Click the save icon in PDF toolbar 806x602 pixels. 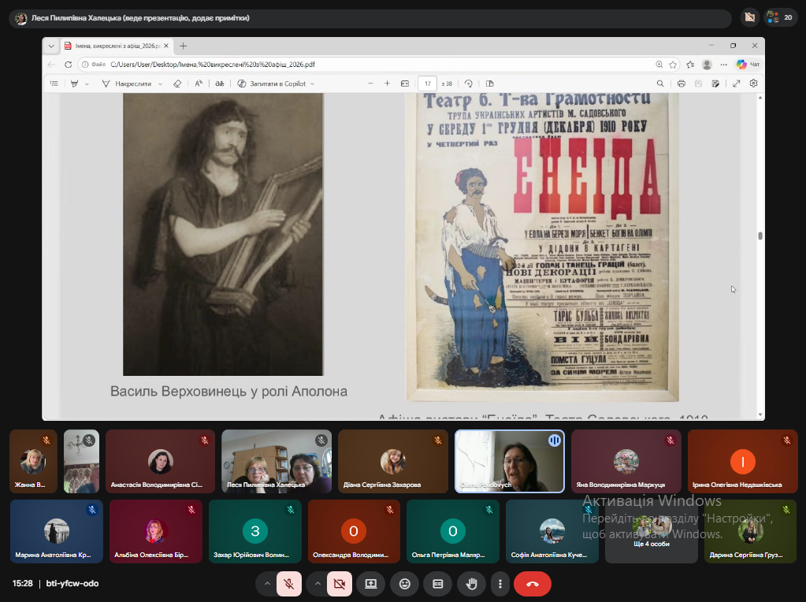(x=698, y=84)
